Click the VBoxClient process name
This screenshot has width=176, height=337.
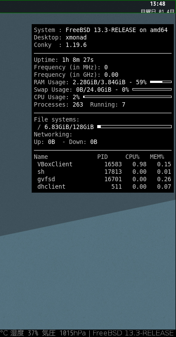pos(55,165)
